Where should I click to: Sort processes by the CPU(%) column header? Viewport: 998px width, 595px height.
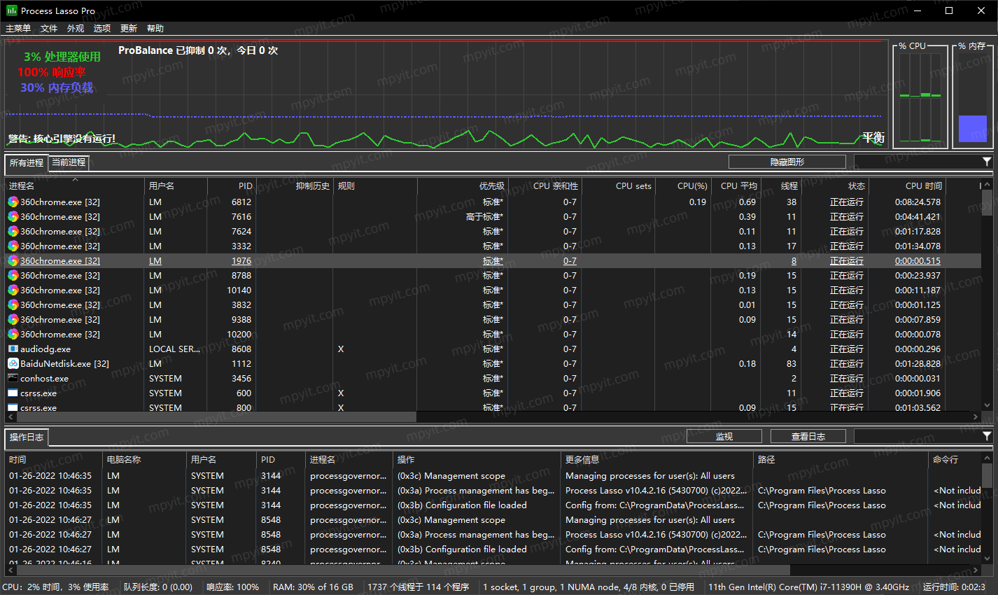tap(683, 185)
